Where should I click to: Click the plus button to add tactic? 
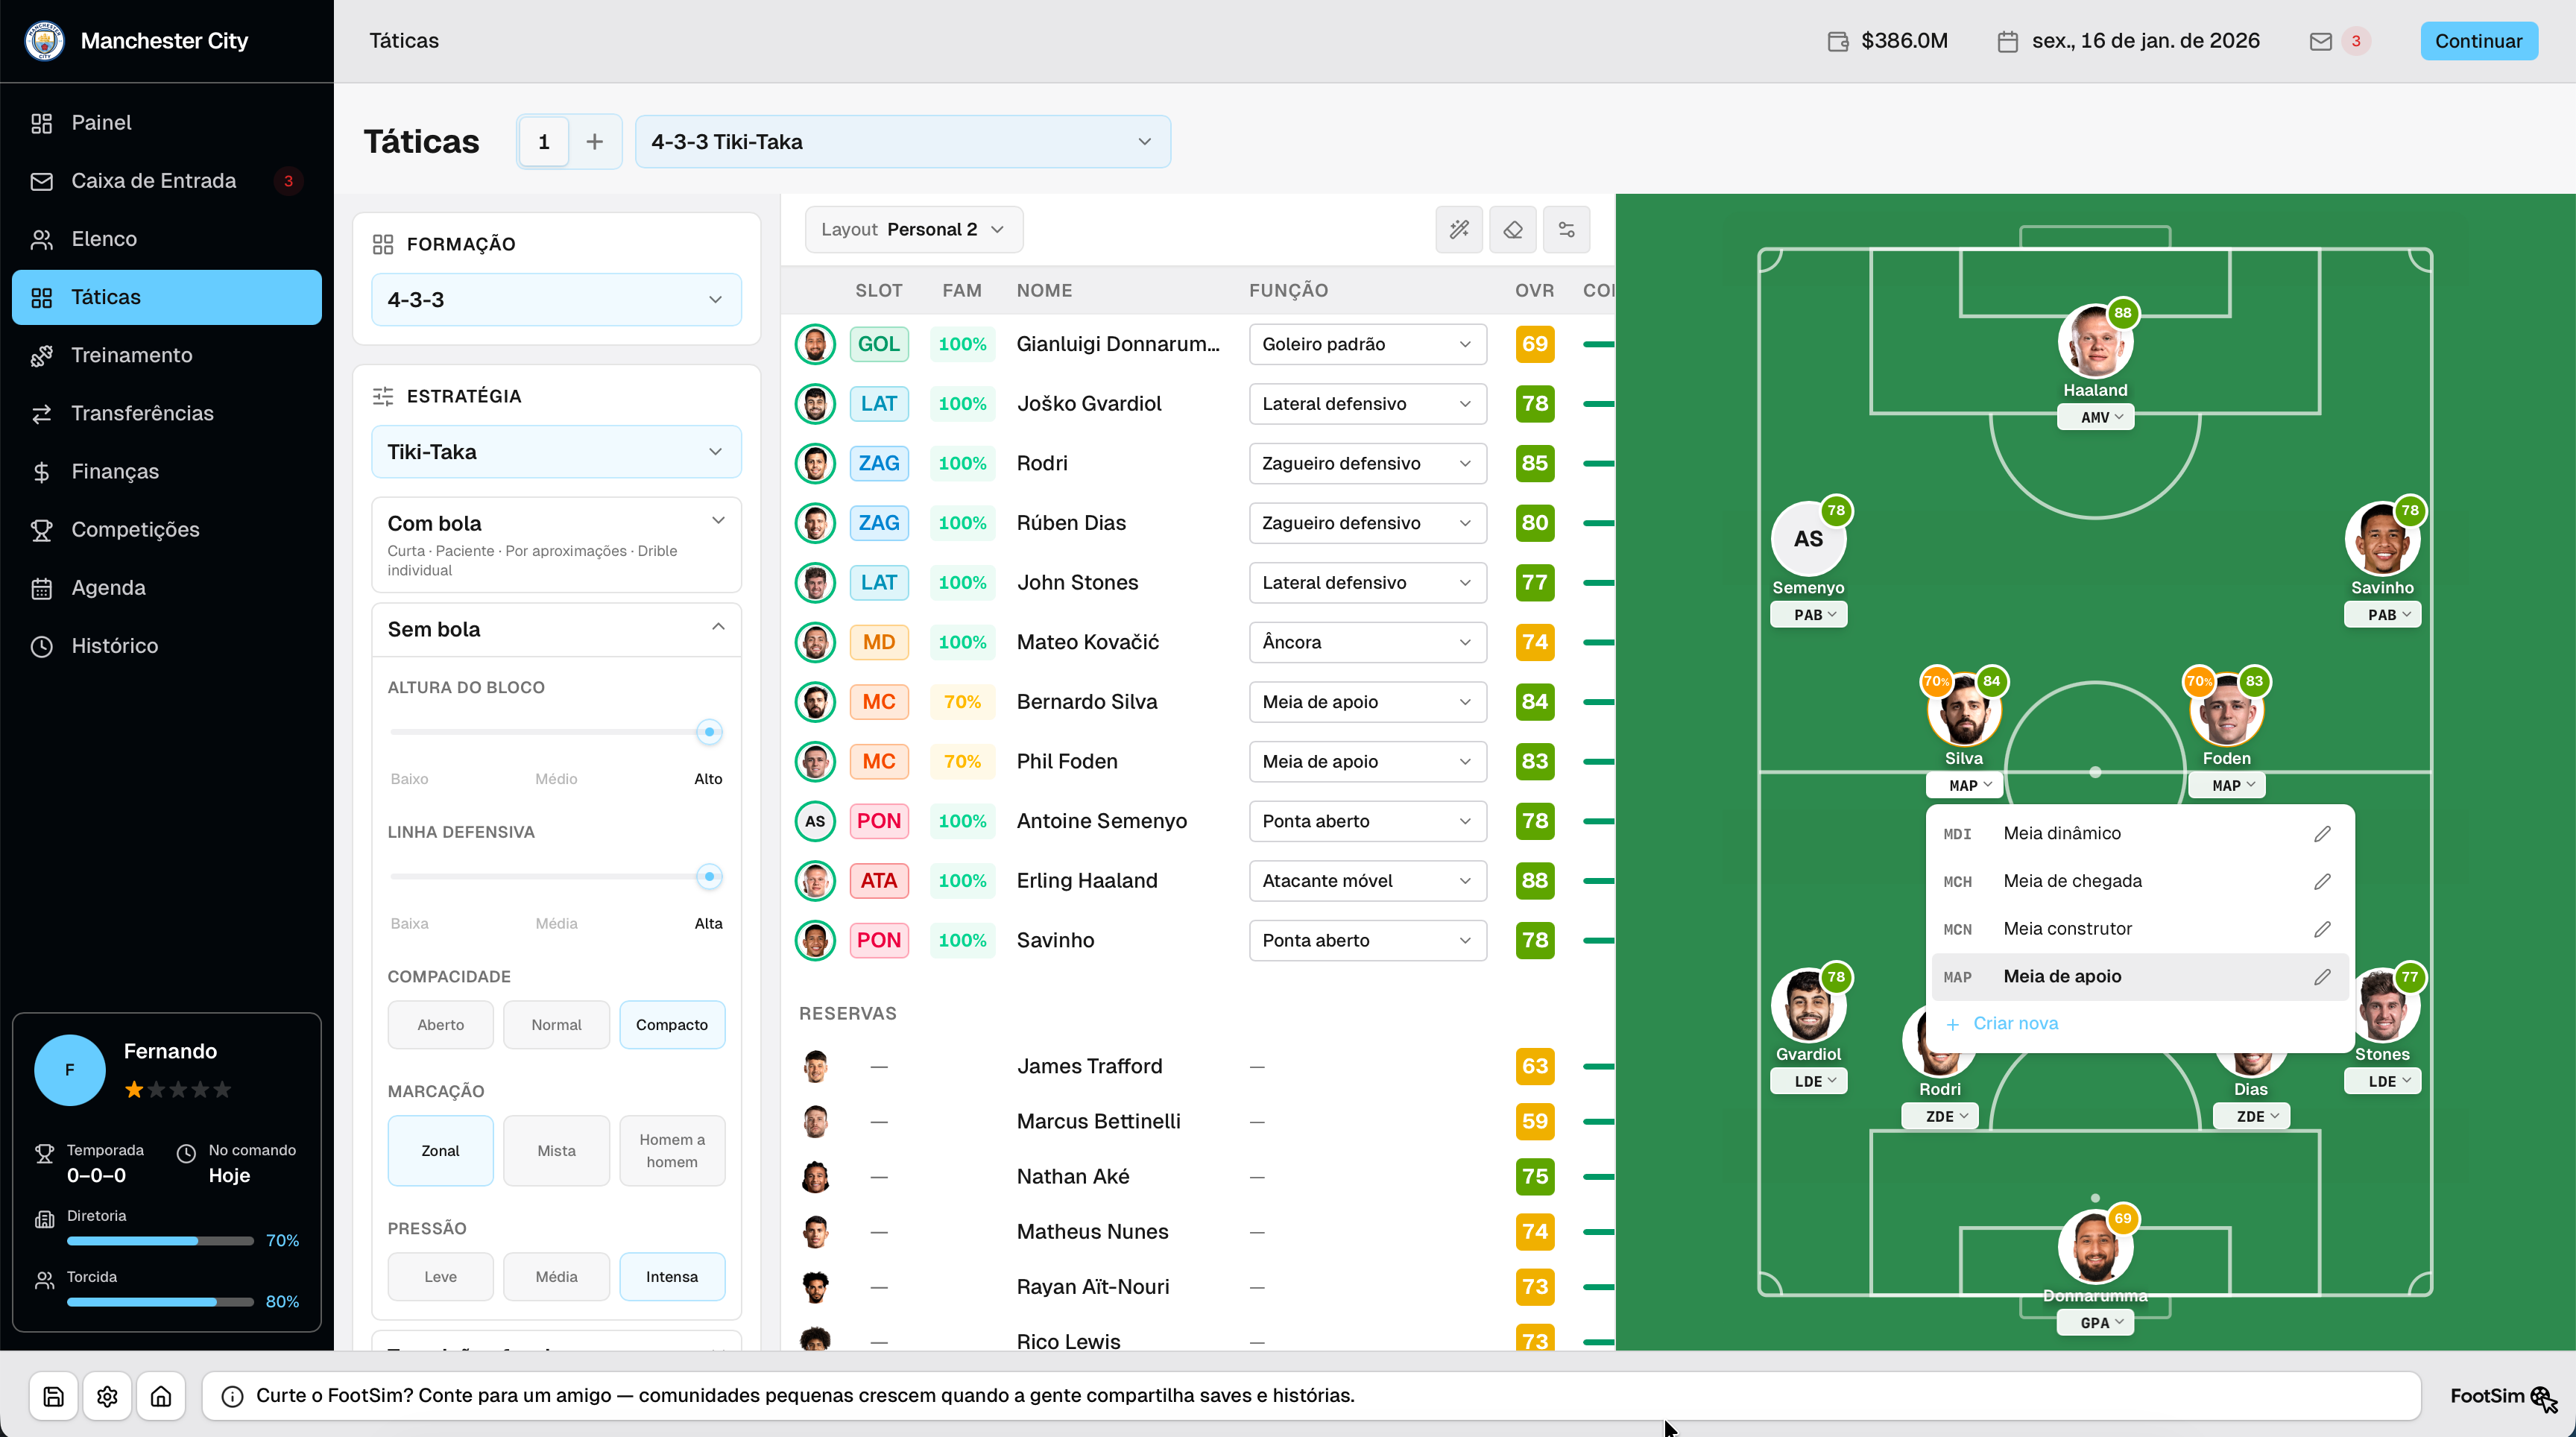point(594,142)
